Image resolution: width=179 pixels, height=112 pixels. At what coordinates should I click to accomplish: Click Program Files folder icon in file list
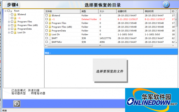pos(50,23)
